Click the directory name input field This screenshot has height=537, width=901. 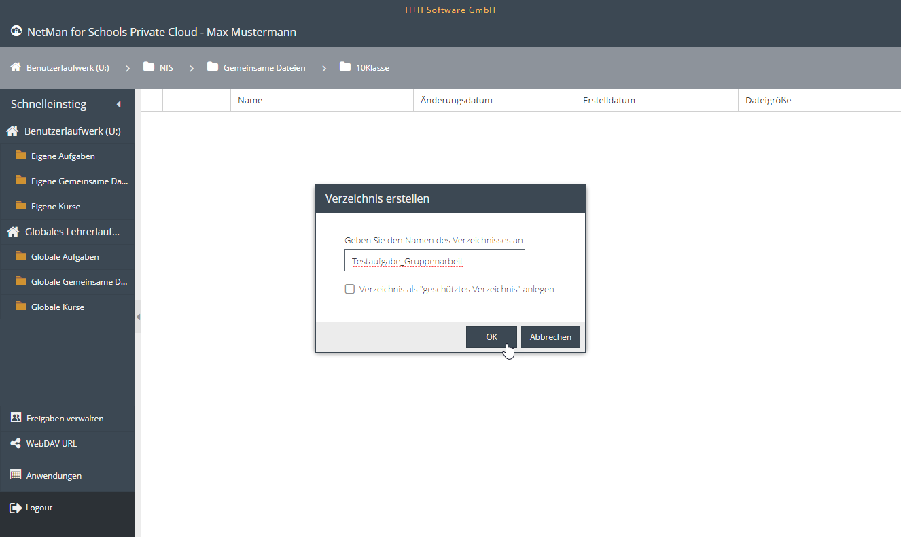435,260
